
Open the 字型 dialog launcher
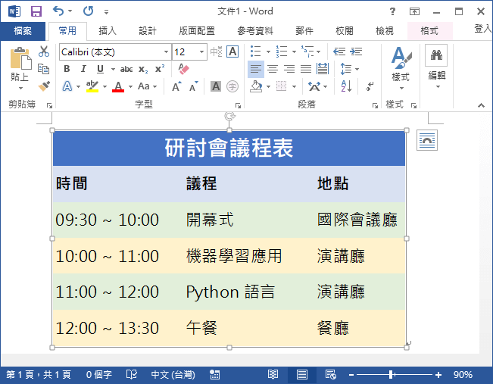point(239,106)
